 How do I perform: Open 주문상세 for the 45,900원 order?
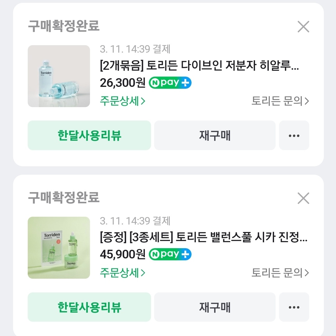pos(123,273)
